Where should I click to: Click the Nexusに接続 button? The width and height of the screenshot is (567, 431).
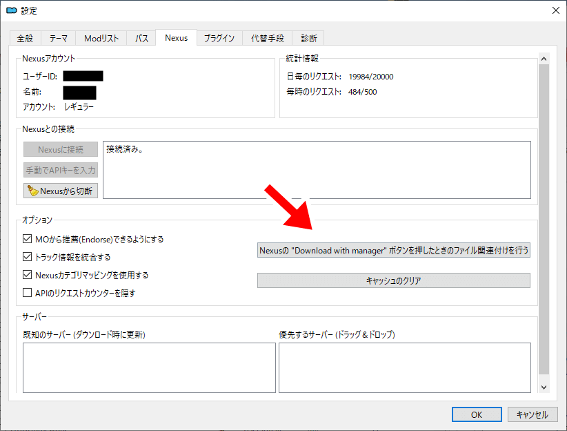[x=61, y=149]
